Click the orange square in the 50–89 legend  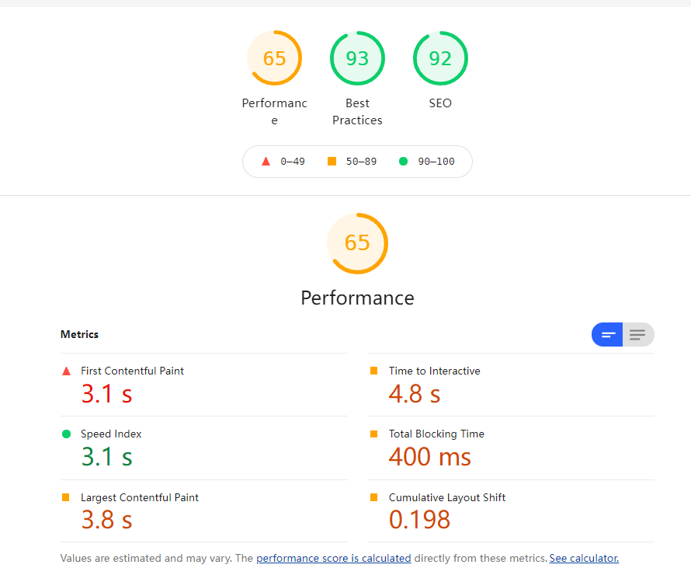(x=332, y=162)
